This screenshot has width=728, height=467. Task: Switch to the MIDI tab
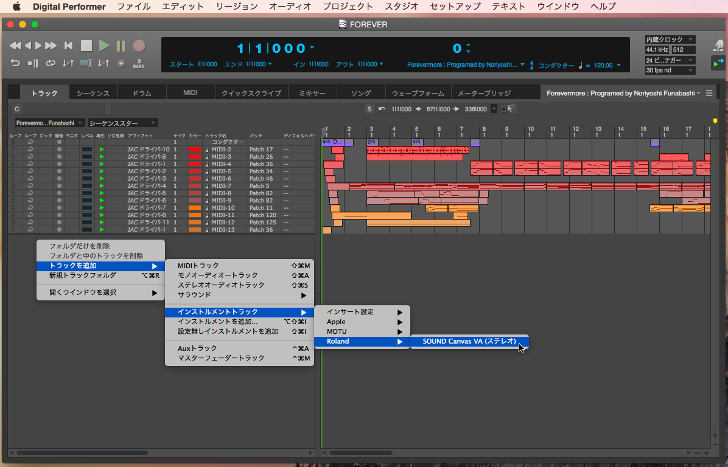point(191,93)
